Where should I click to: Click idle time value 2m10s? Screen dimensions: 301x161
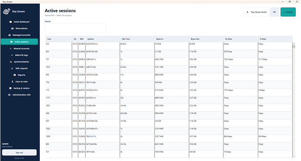(x=123, y=144)
